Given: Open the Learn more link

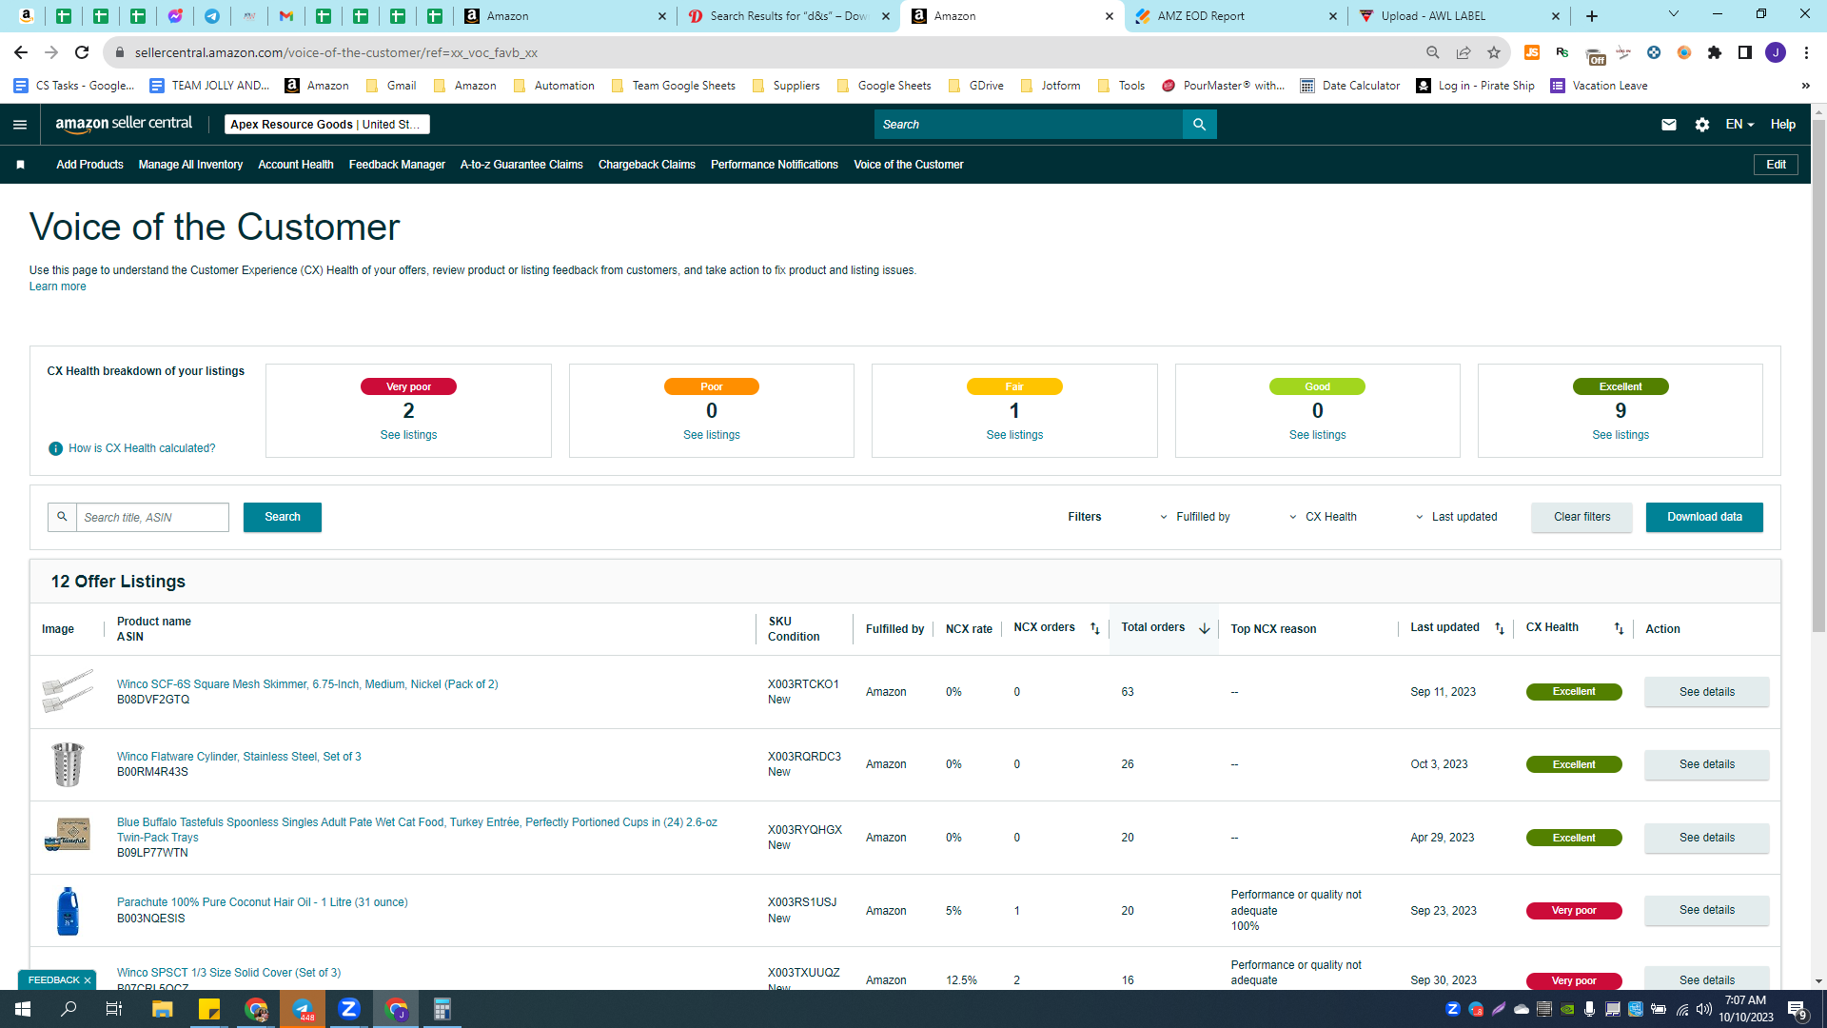Looking at the screenshot, I should coord(57,287).
